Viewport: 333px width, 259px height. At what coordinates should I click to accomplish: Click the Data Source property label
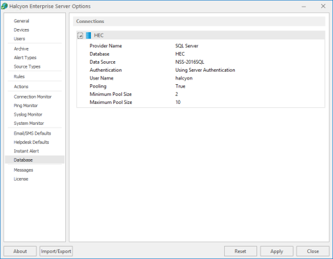102,62
